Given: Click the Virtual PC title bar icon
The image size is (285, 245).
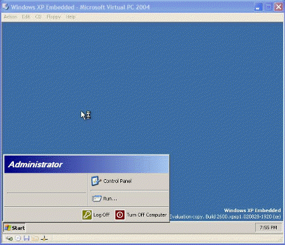Looking at the screenshot, I should [x=6, y=7].
